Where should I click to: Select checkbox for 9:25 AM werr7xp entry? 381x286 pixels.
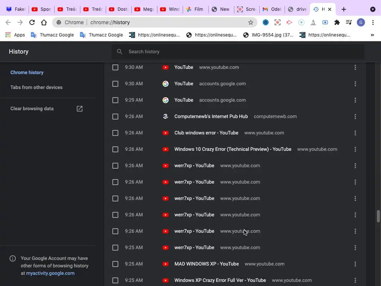tap(115, 248)
